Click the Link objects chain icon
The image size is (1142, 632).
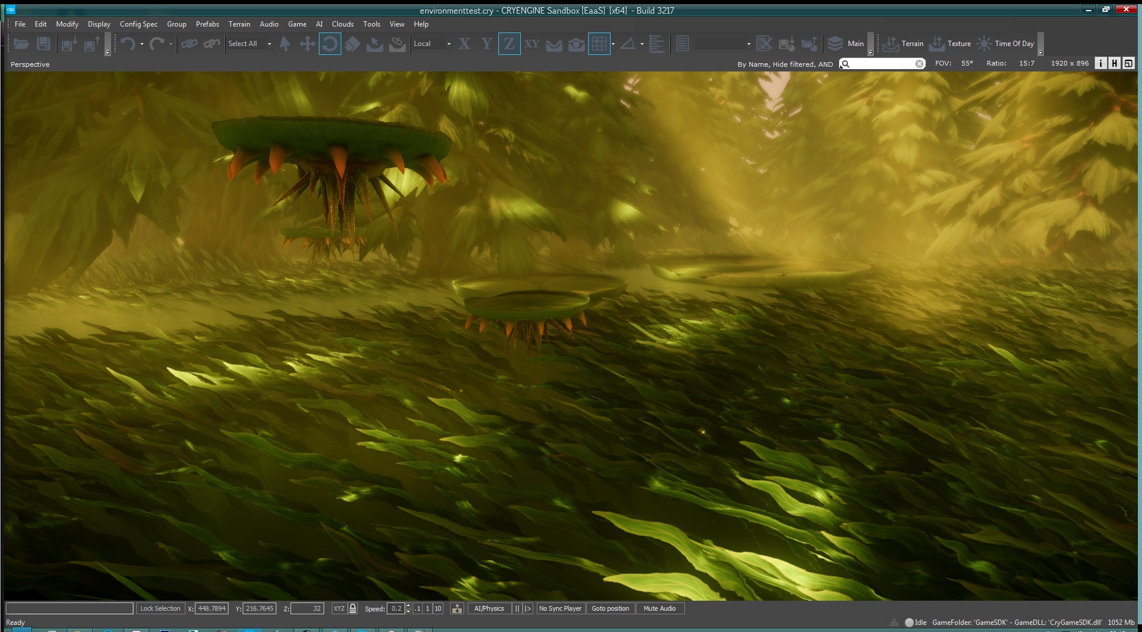[189, 44]
